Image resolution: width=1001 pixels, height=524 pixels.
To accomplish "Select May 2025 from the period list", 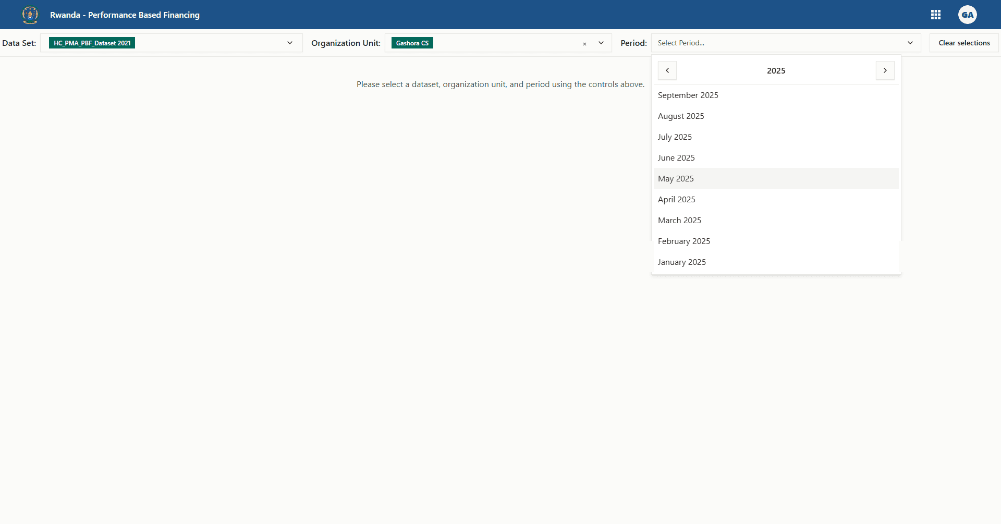I will click(x=676, y=178).
